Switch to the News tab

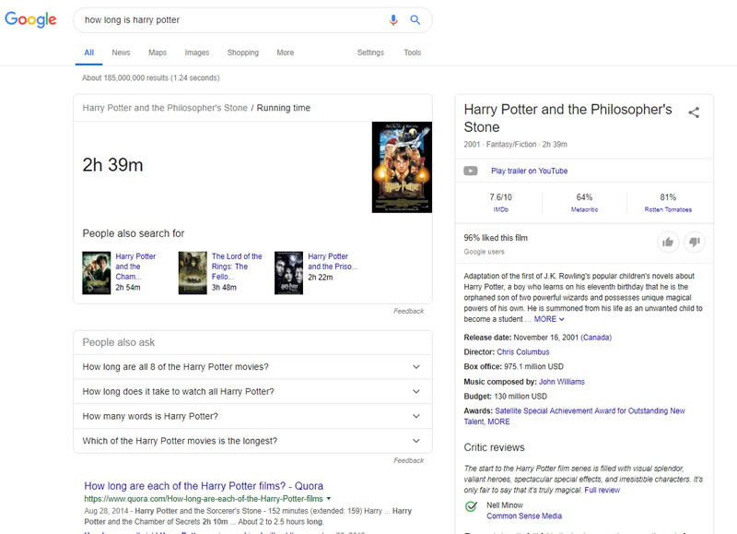click(x=121, y=53)
